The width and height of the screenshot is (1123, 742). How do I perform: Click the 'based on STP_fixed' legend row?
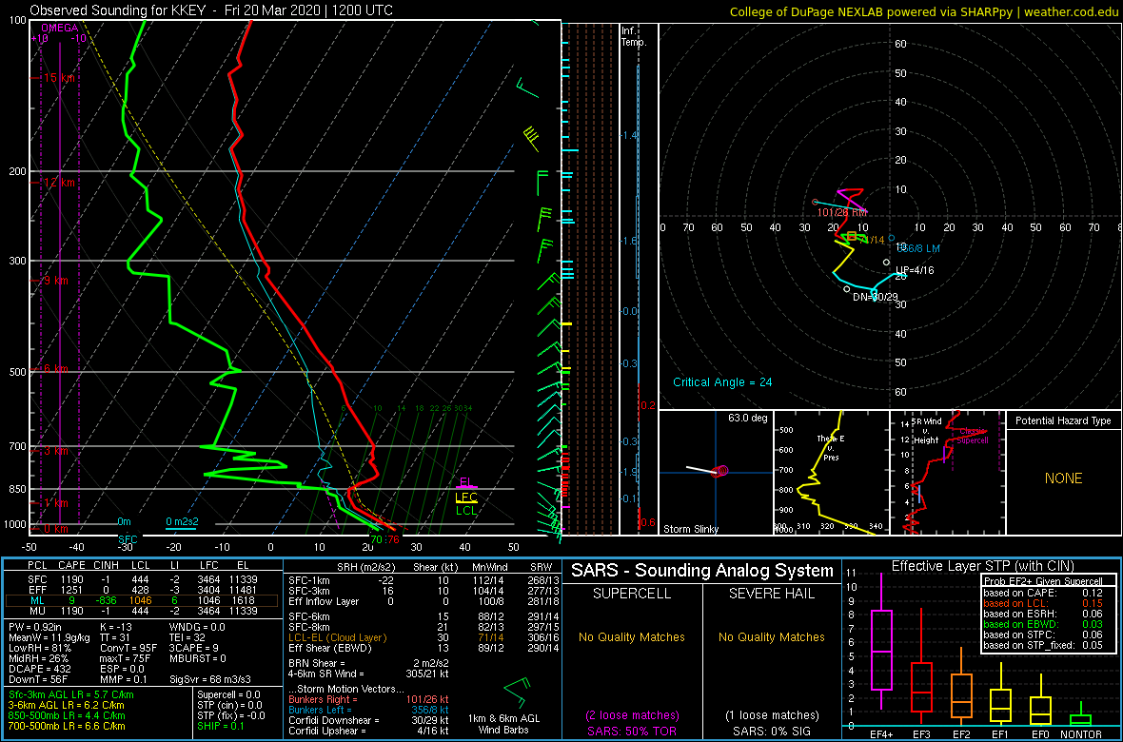point(1043,647)
